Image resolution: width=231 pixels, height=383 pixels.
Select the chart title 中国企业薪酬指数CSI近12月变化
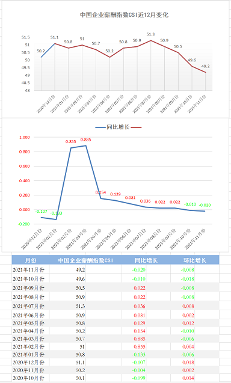click(124, 15)
